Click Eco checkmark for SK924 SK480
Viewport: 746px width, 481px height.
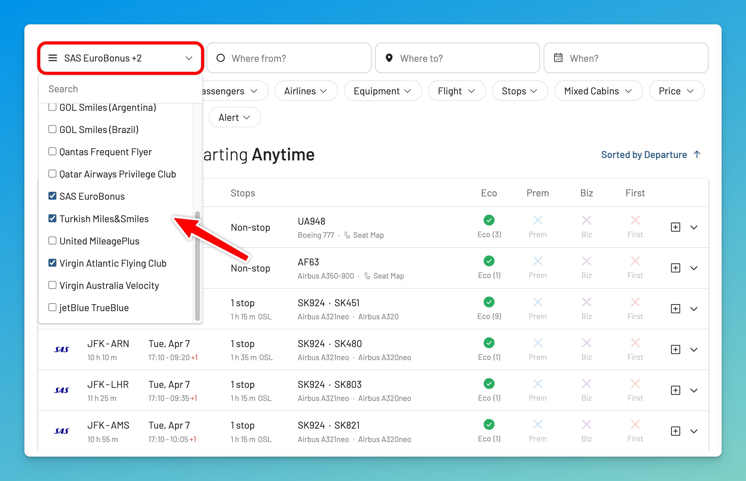(489, 343)
